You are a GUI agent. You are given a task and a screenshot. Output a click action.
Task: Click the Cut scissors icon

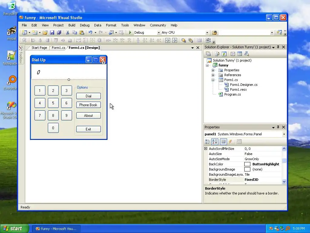point(68,32)
